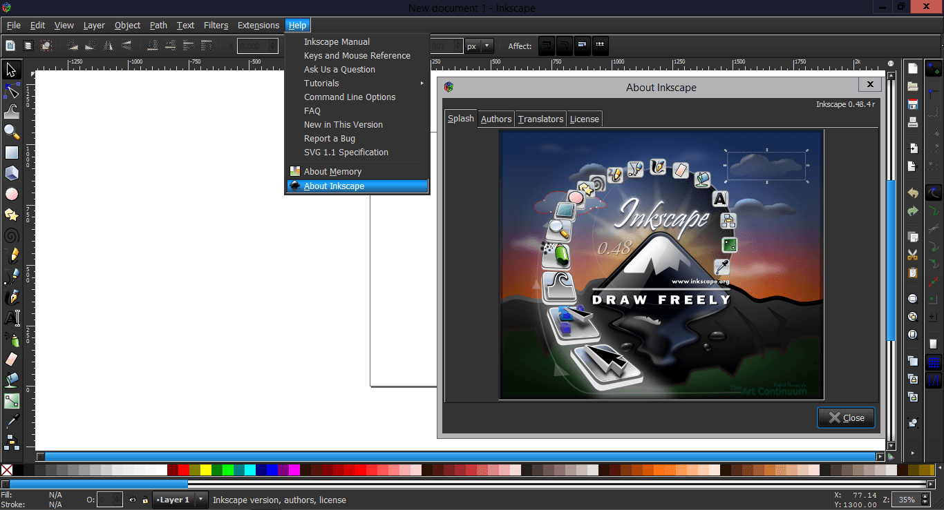Click the no-paint X swatch
The image size is (944, 510).
7,470
